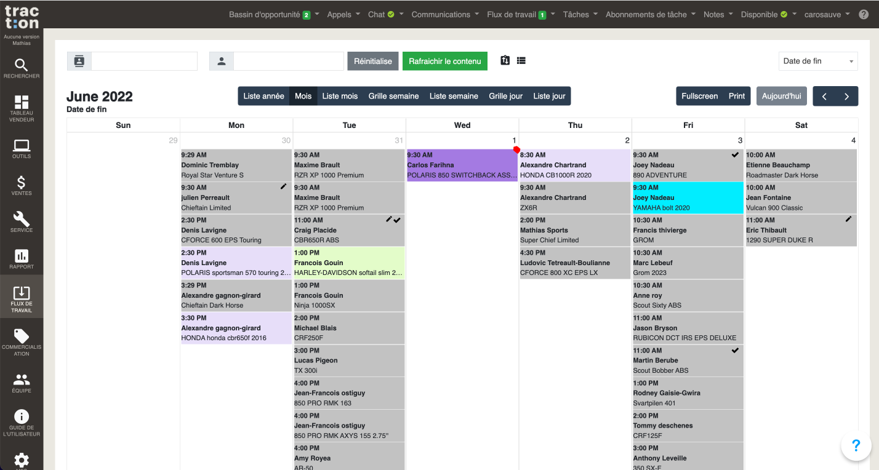Expand the Notes menu

tap(718, 14)
